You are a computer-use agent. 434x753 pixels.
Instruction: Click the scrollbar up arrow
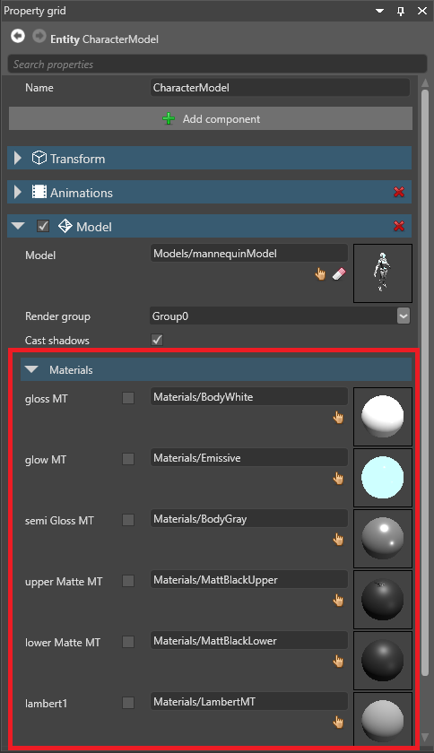click(x=425, y=82)
